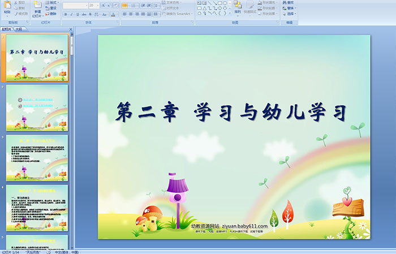Toggle Italic formatting
Screen dimensions: 396x254
[71, 14]
